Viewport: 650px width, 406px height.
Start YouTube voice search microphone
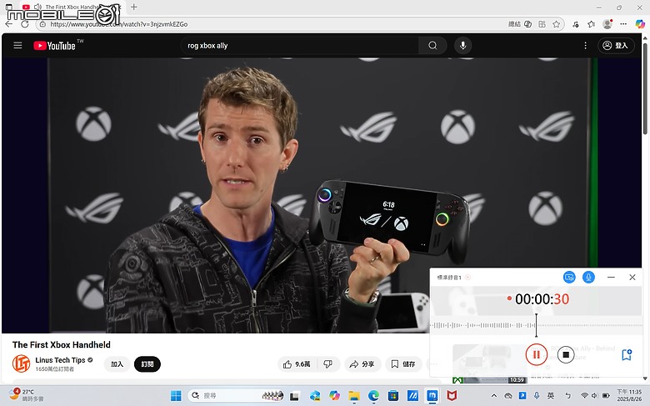click(463, 46)
